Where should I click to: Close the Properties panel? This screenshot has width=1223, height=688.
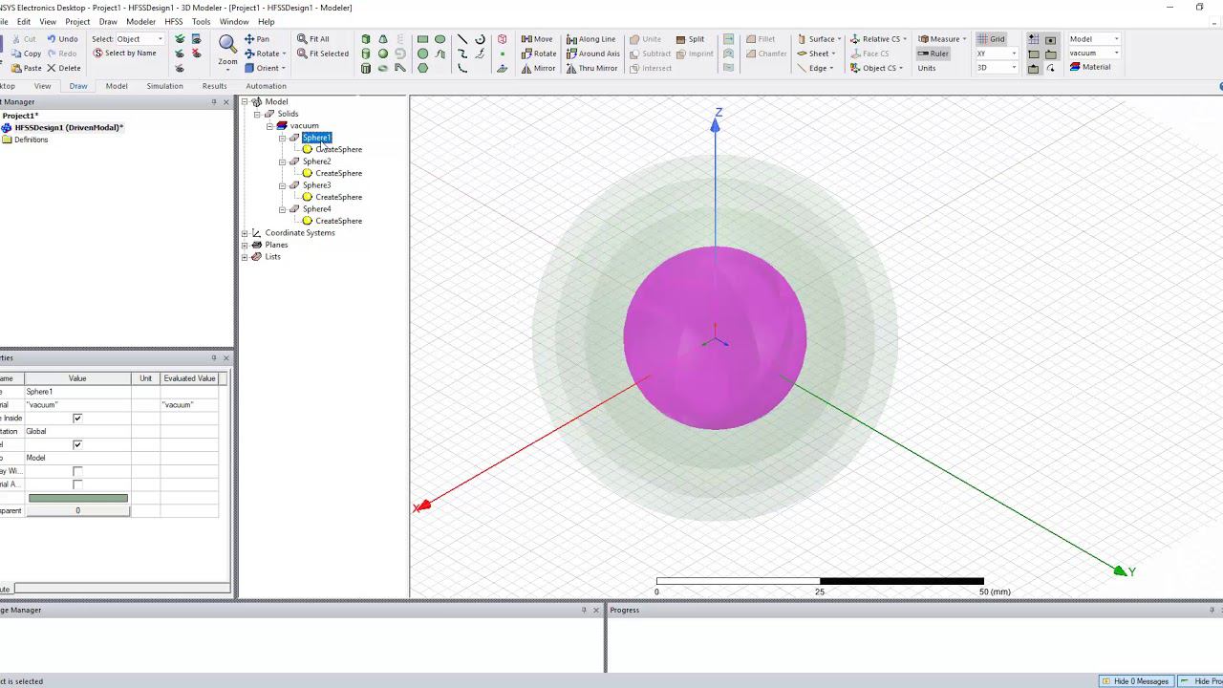pyautogui.click(x=226, y=358)
